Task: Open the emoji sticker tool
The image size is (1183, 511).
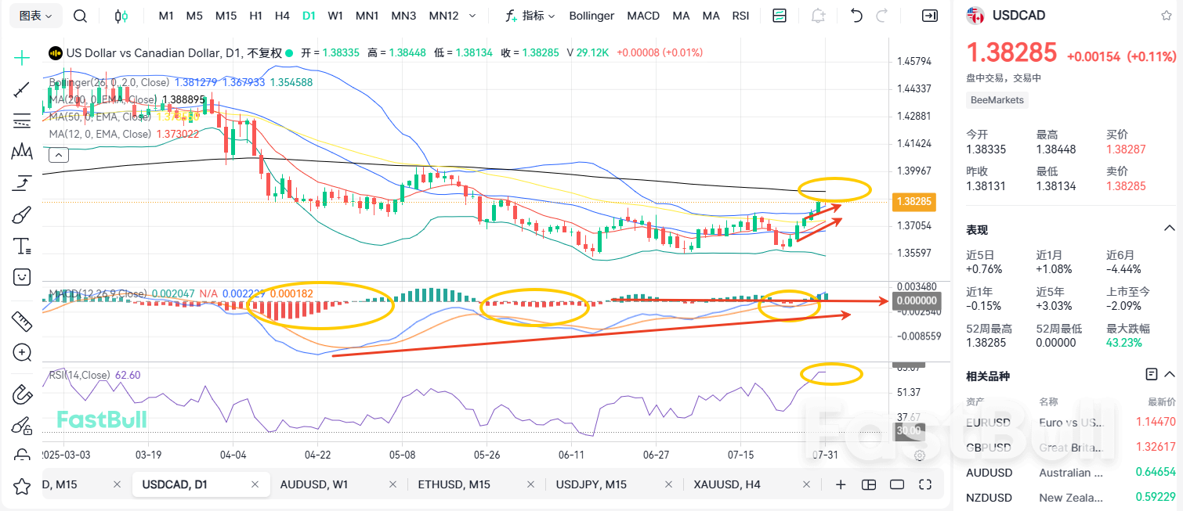Action: [x=21, y=276]
